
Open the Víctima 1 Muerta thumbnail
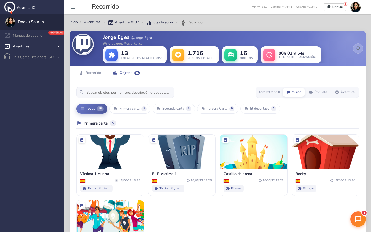pos(110,152)
